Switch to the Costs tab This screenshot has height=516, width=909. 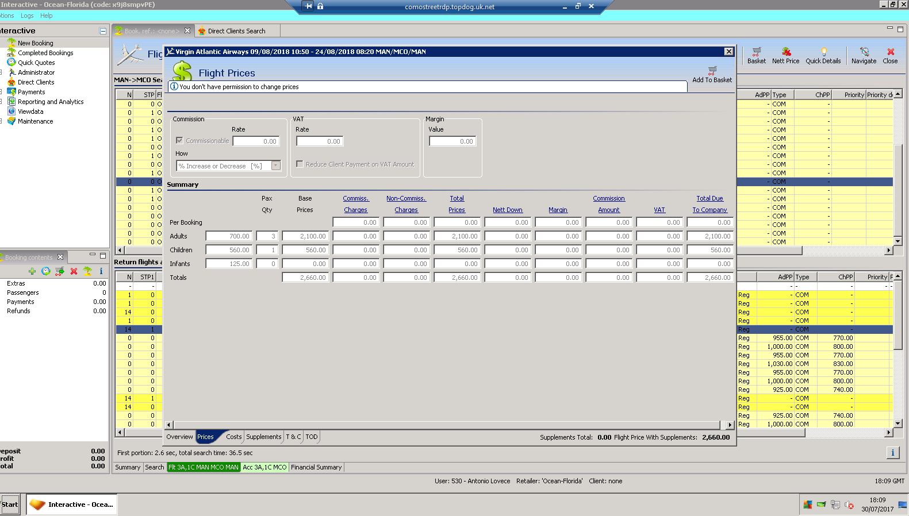tap(233, 437)
